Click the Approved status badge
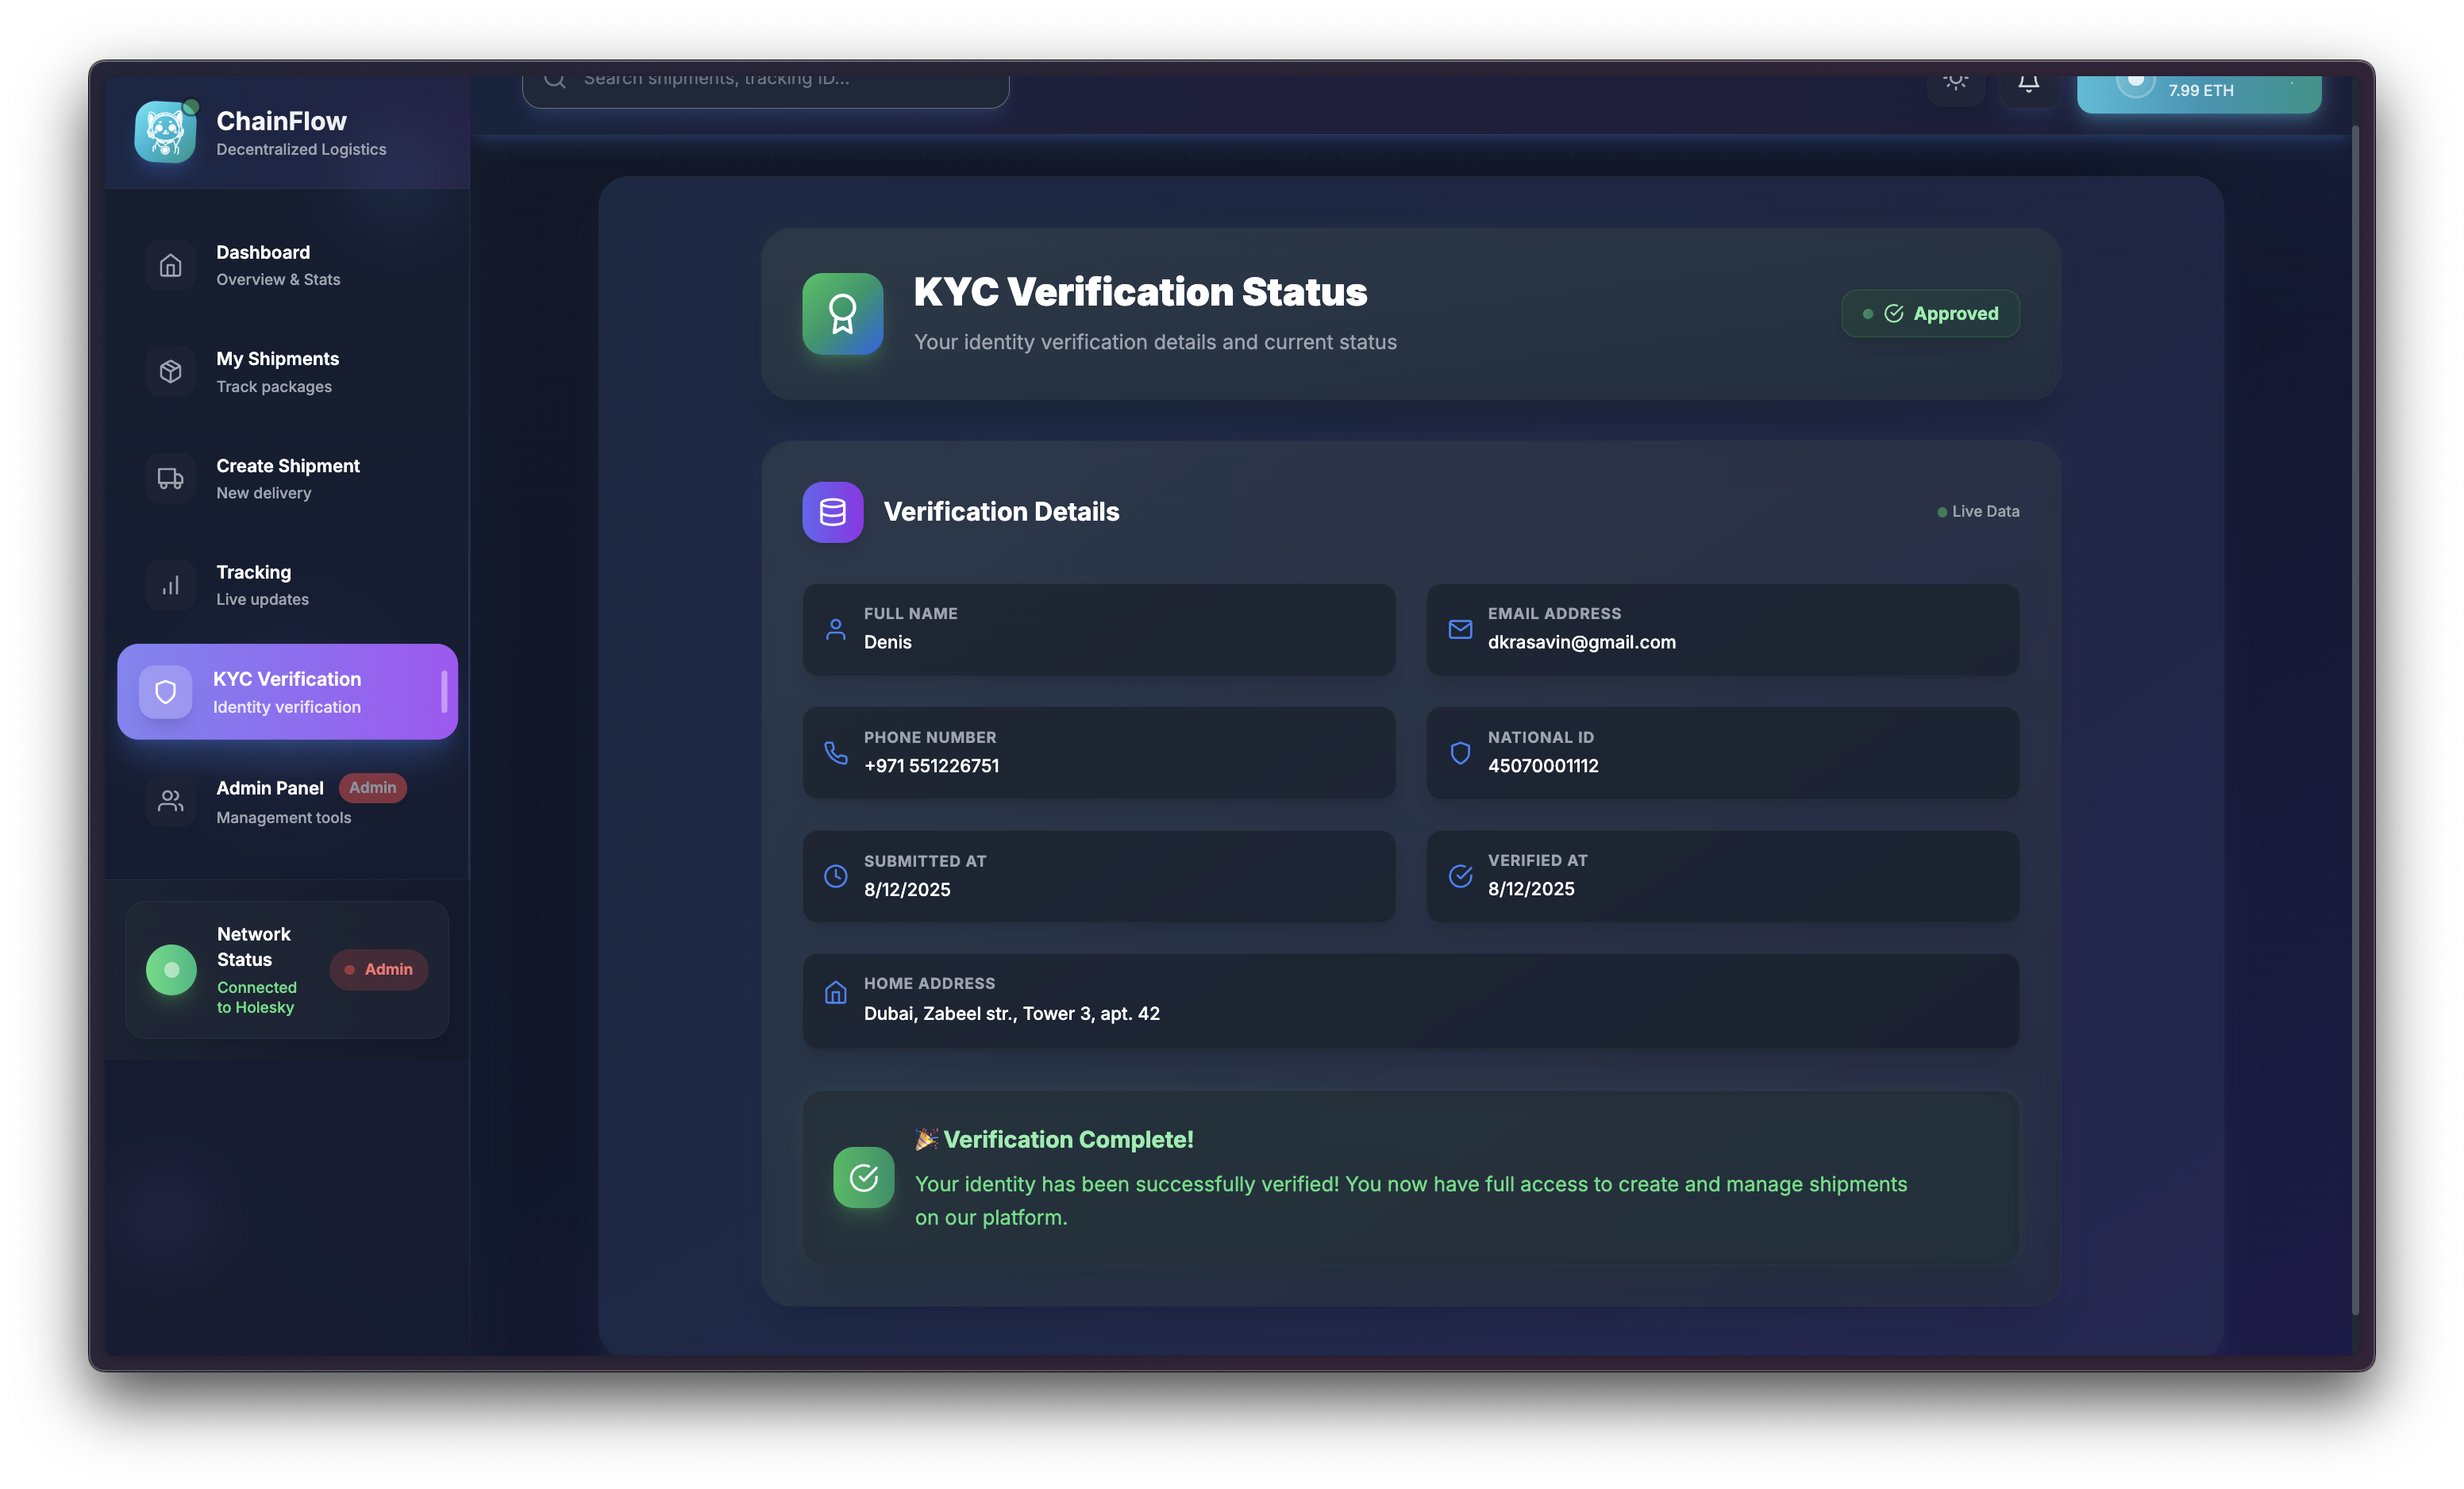The image size is (2464, 1489). pyautogui.click(x=1930, y=314)
